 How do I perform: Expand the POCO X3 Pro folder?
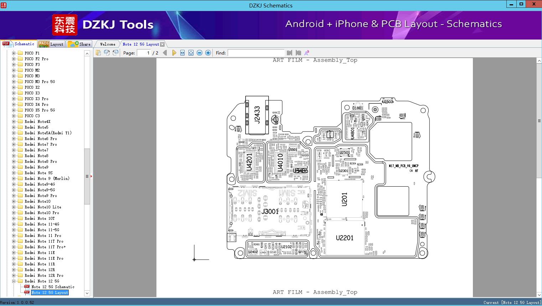coord(14,99)
